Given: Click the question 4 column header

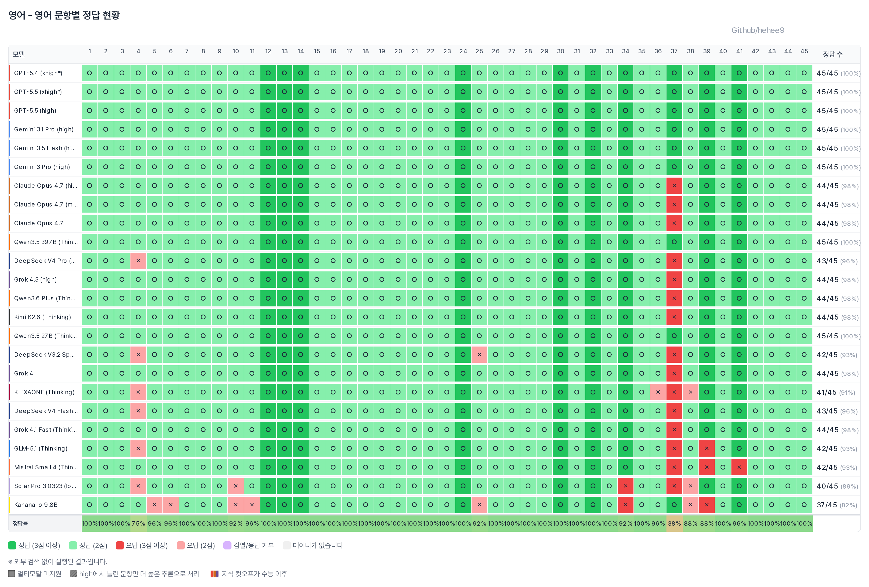Looking at the screenshot, I should (138, 51).
